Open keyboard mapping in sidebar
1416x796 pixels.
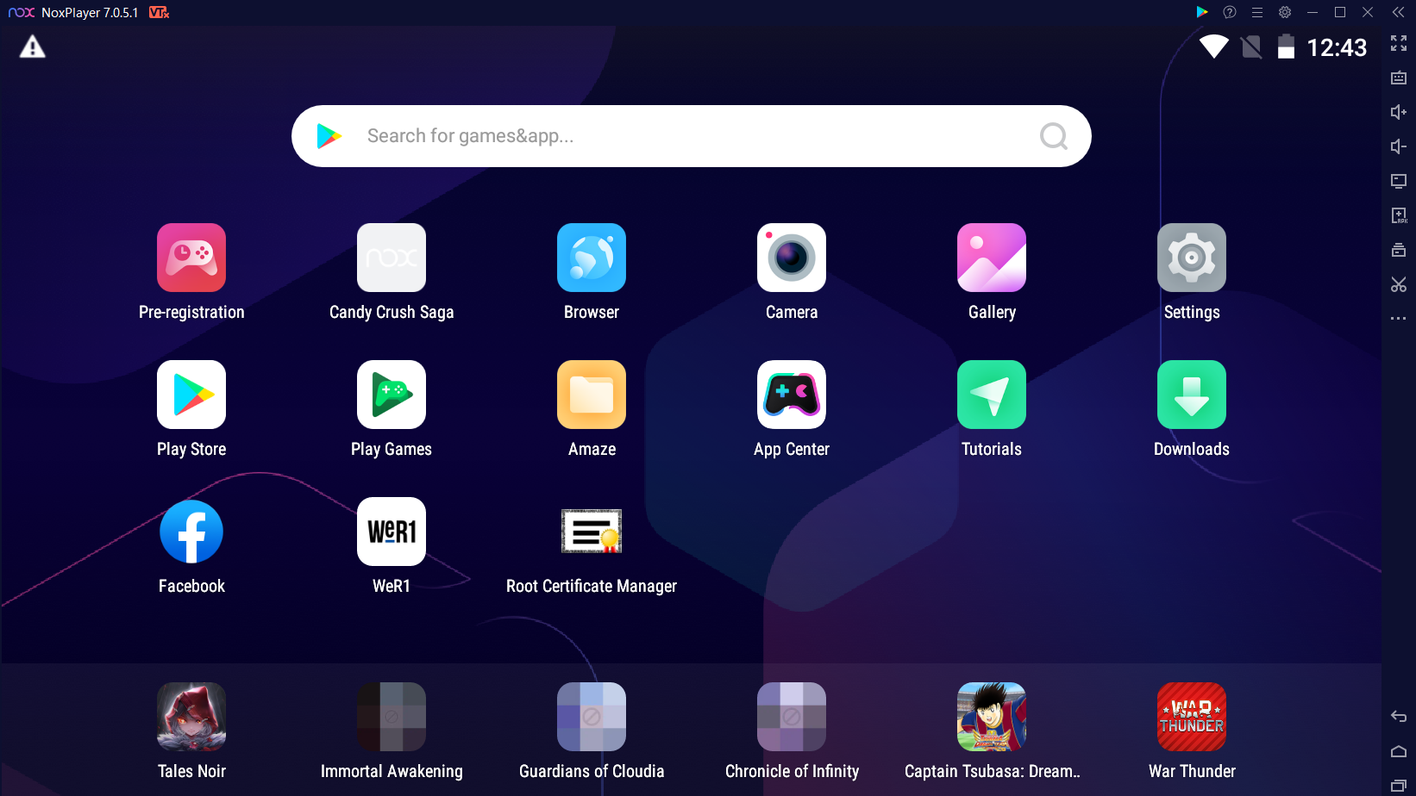1399,78
